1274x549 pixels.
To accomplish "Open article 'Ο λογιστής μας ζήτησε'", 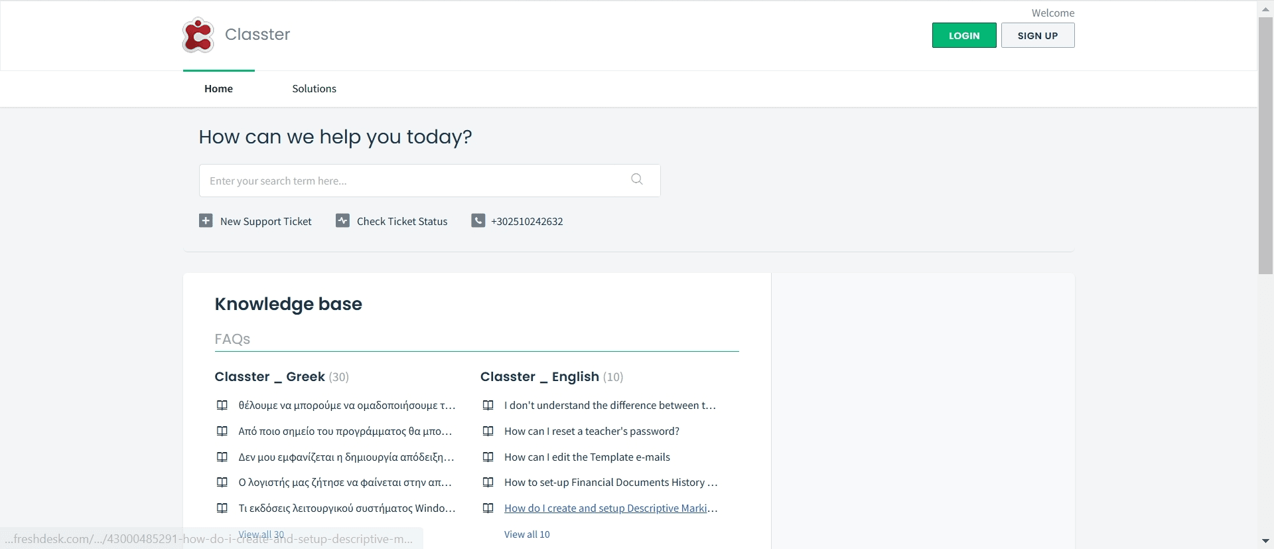I will point(345,482).
